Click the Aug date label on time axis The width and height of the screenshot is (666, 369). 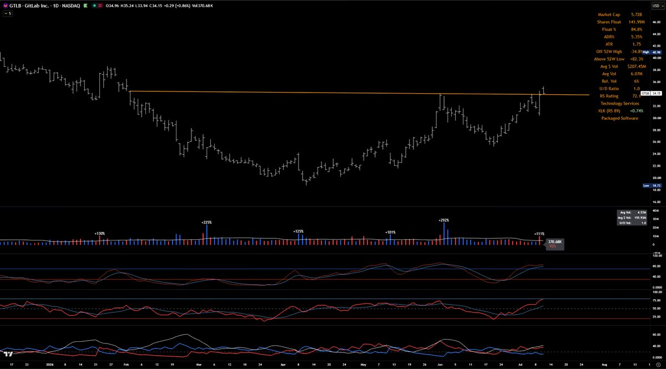[604, 365]
